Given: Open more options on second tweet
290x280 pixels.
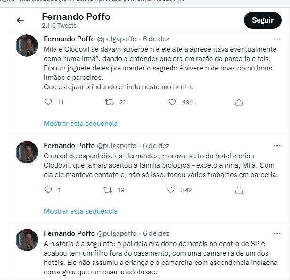Looking at the screenshot, I should pyautogui.click(x=277, y=146).
